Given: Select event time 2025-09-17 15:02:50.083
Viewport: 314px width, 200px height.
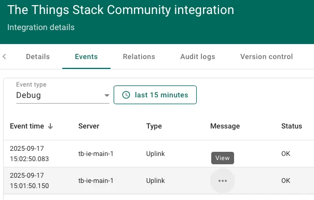Looking at the screenshot, I should (30, 153).
